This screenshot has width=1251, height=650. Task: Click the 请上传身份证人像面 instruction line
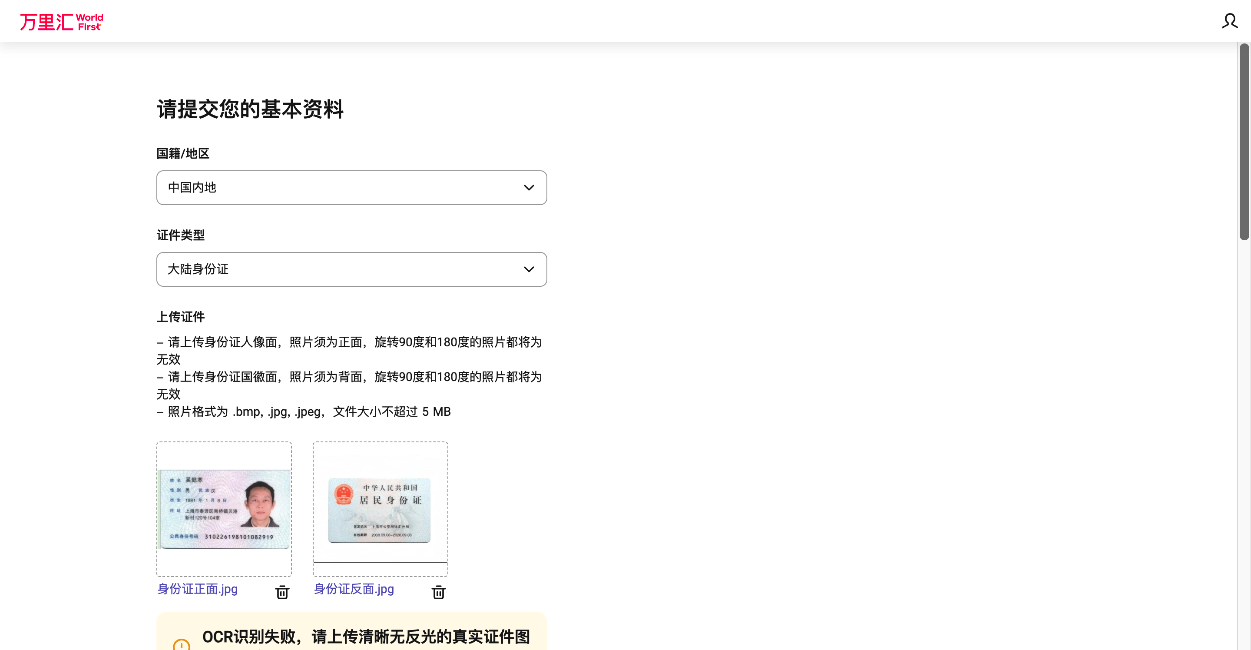(x=349, y=350)
